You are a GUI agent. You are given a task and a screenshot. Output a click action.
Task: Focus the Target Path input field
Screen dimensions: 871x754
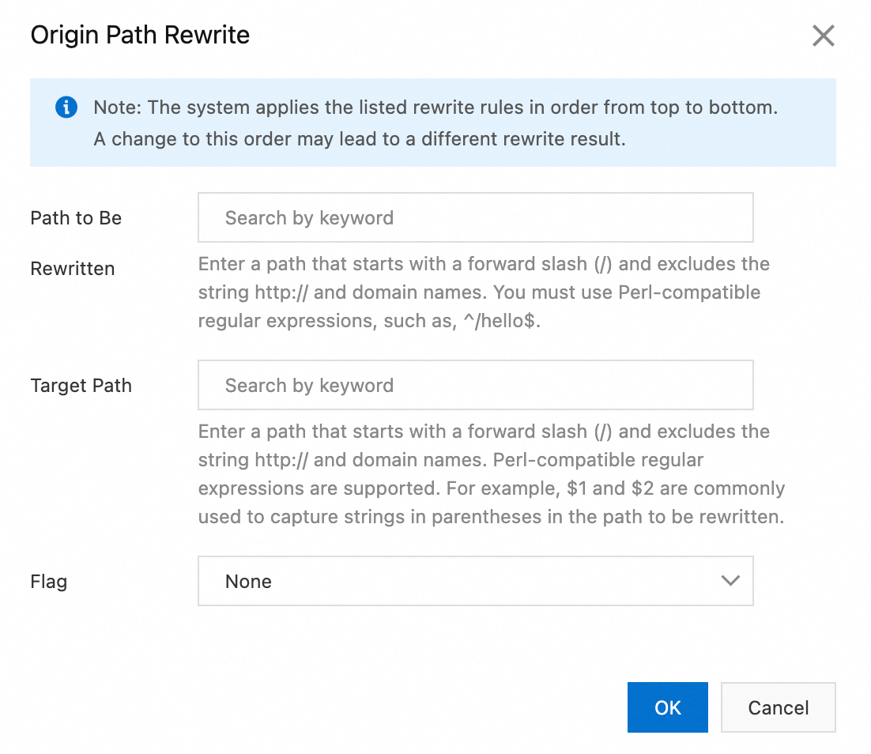tap(475, 385)
